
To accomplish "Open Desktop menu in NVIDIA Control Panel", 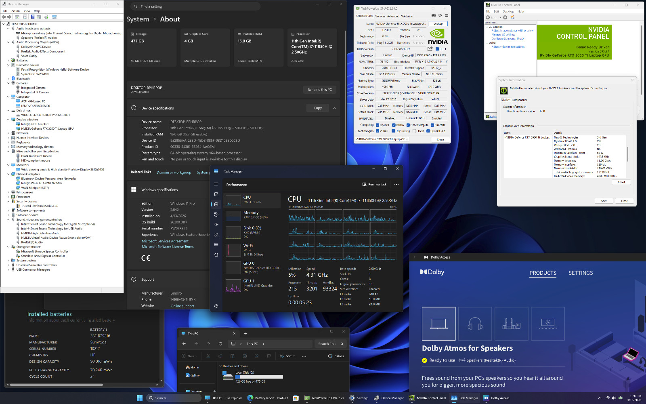I will (x=508, y=11).
